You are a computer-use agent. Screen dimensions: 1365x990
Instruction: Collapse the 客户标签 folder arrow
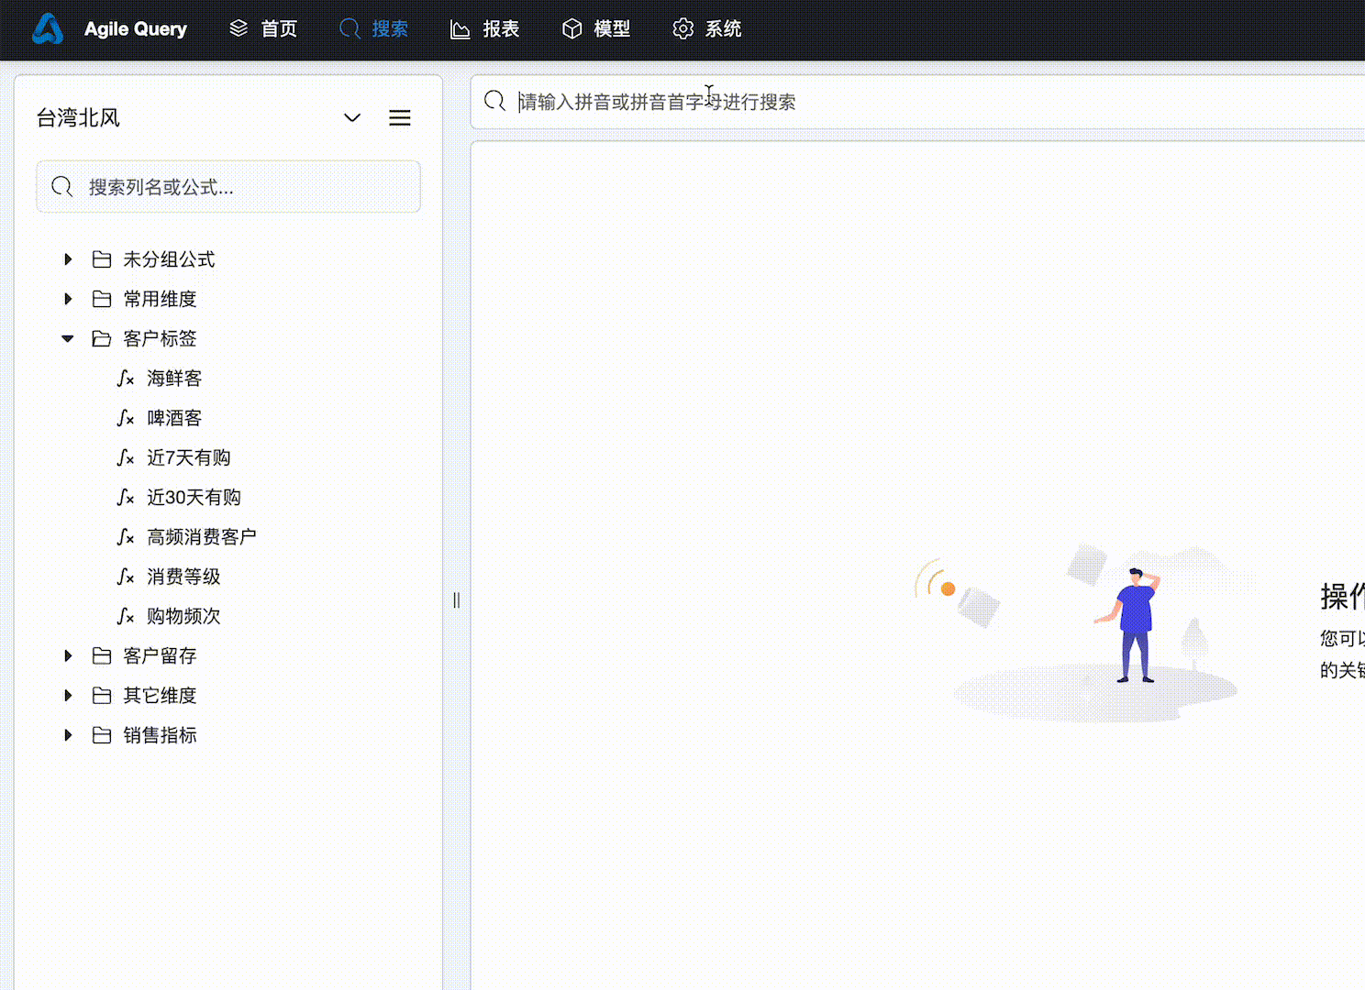(68, 338)
